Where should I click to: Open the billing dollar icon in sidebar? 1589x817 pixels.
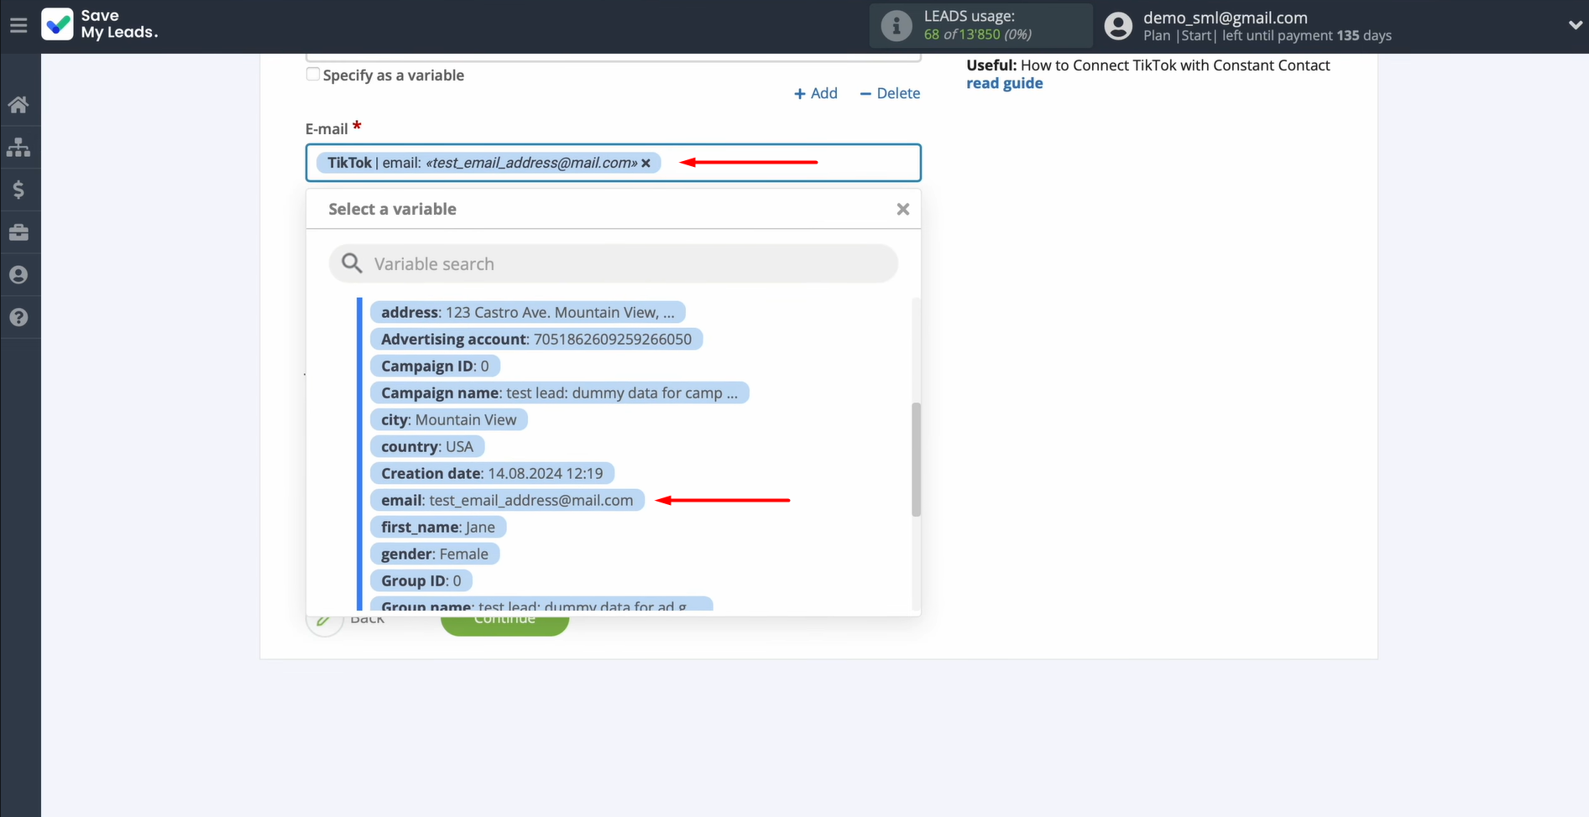coord(19,190)
